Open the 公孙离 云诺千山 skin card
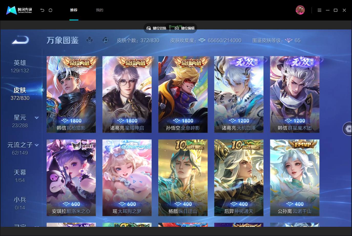The image size is (352, 236). click(295, 178)
